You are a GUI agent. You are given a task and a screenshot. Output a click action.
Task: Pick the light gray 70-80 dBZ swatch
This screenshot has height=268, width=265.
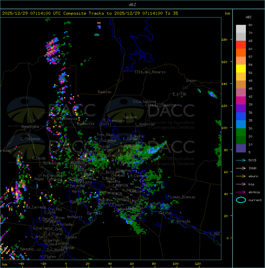[241, 29]
